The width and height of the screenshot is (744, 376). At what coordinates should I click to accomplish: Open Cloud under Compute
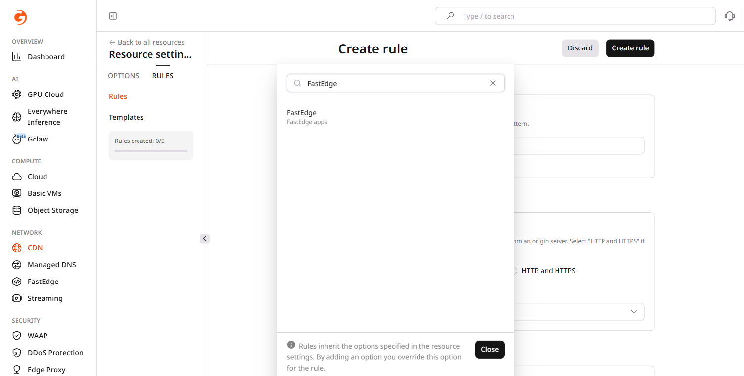pyautogui.click(x=30, y=177)
